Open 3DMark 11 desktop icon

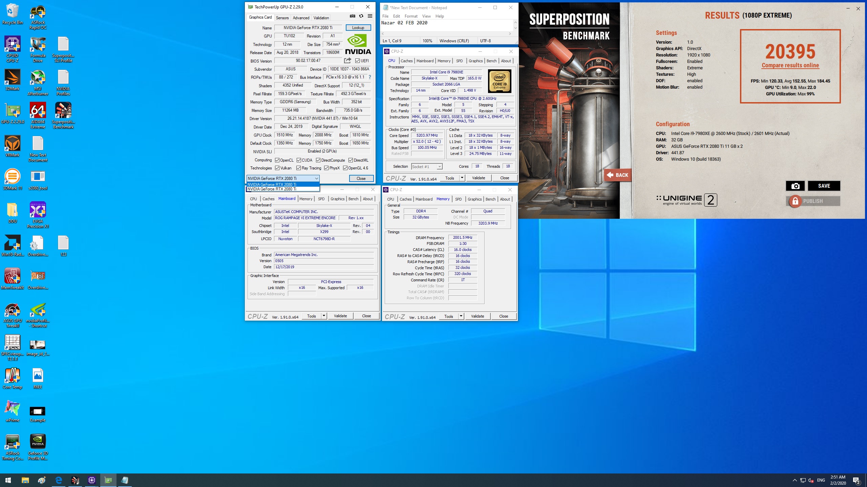[x=13, y=179]
